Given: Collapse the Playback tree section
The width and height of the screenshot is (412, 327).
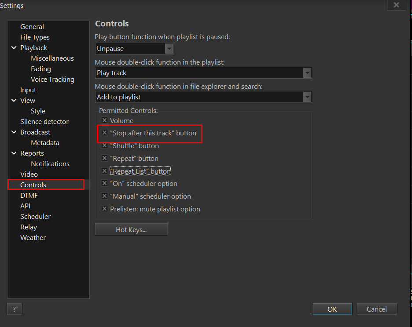Looking at the screenshot, I should pos(14,48).
